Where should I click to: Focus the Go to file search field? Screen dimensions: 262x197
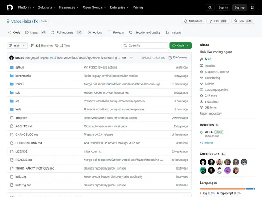click(x=145, y=46)
